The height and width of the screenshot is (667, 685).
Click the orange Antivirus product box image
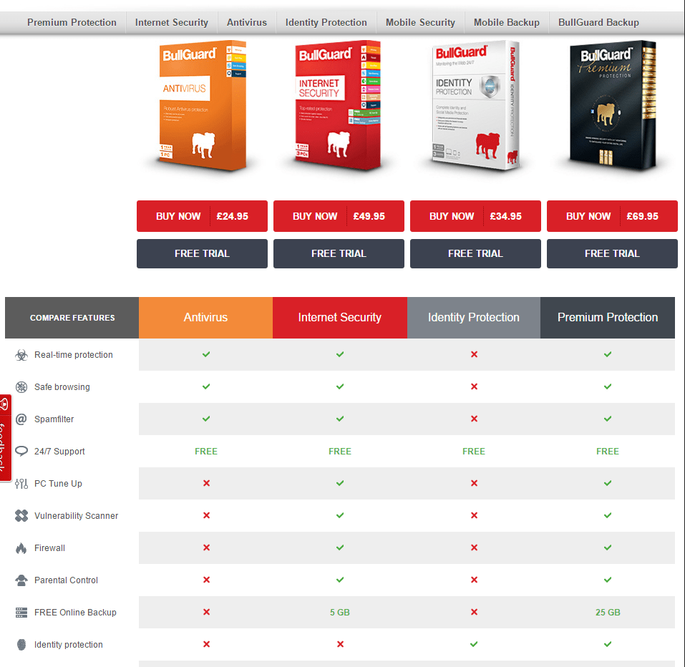[203, 104]
